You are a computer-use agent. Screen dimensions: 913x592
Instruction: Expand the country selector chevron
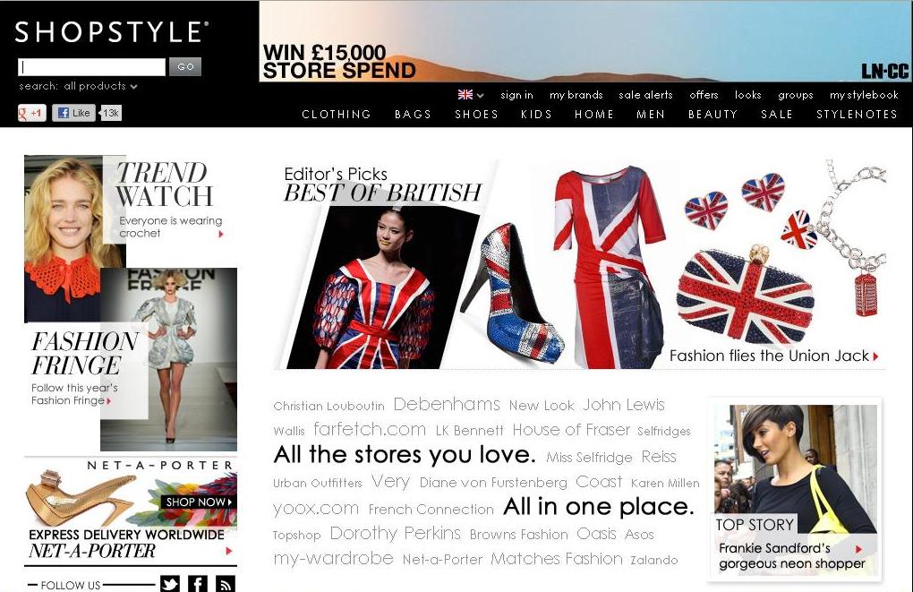click(480, 95)
